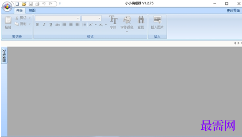Redo the last action
Image resolution: width=242 pixels, height=137 pixels.
[51, 4]
